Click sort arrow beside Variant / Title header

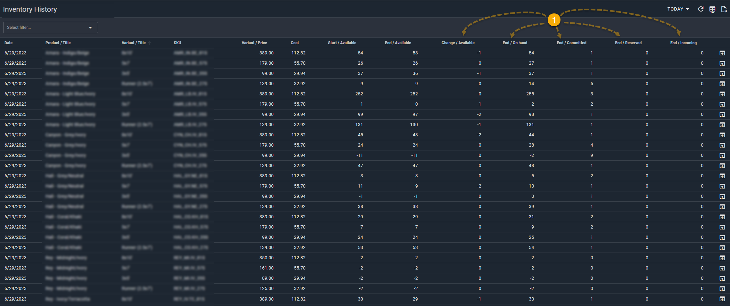150,43
